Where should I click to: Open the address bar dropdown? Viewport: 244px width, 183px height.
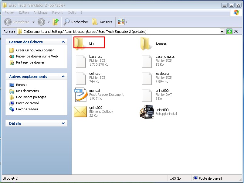click(x=222, y=32)
